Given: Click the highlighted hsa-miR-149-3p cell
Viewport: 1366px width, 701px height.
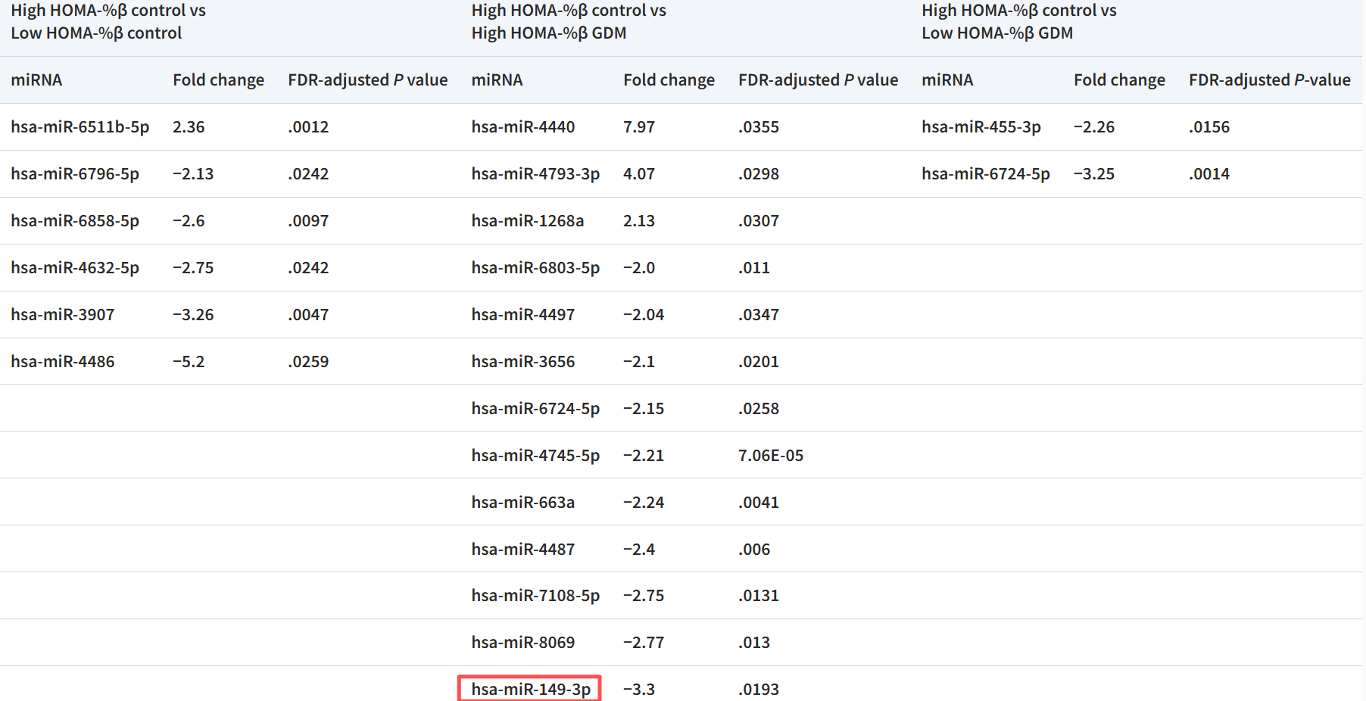Looking at the screenshot, I should click(x=530, y=689).
